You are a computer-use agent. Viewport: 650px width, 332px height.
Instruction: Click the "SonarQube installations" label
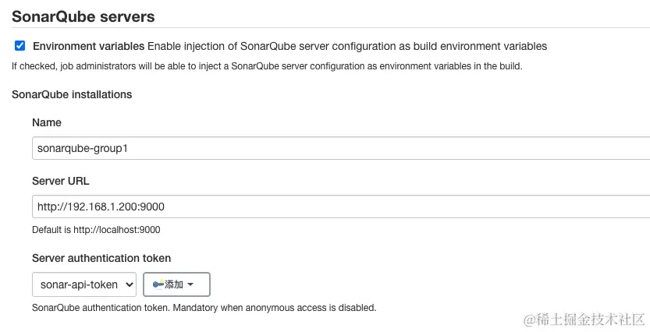(x=72, y=94)
